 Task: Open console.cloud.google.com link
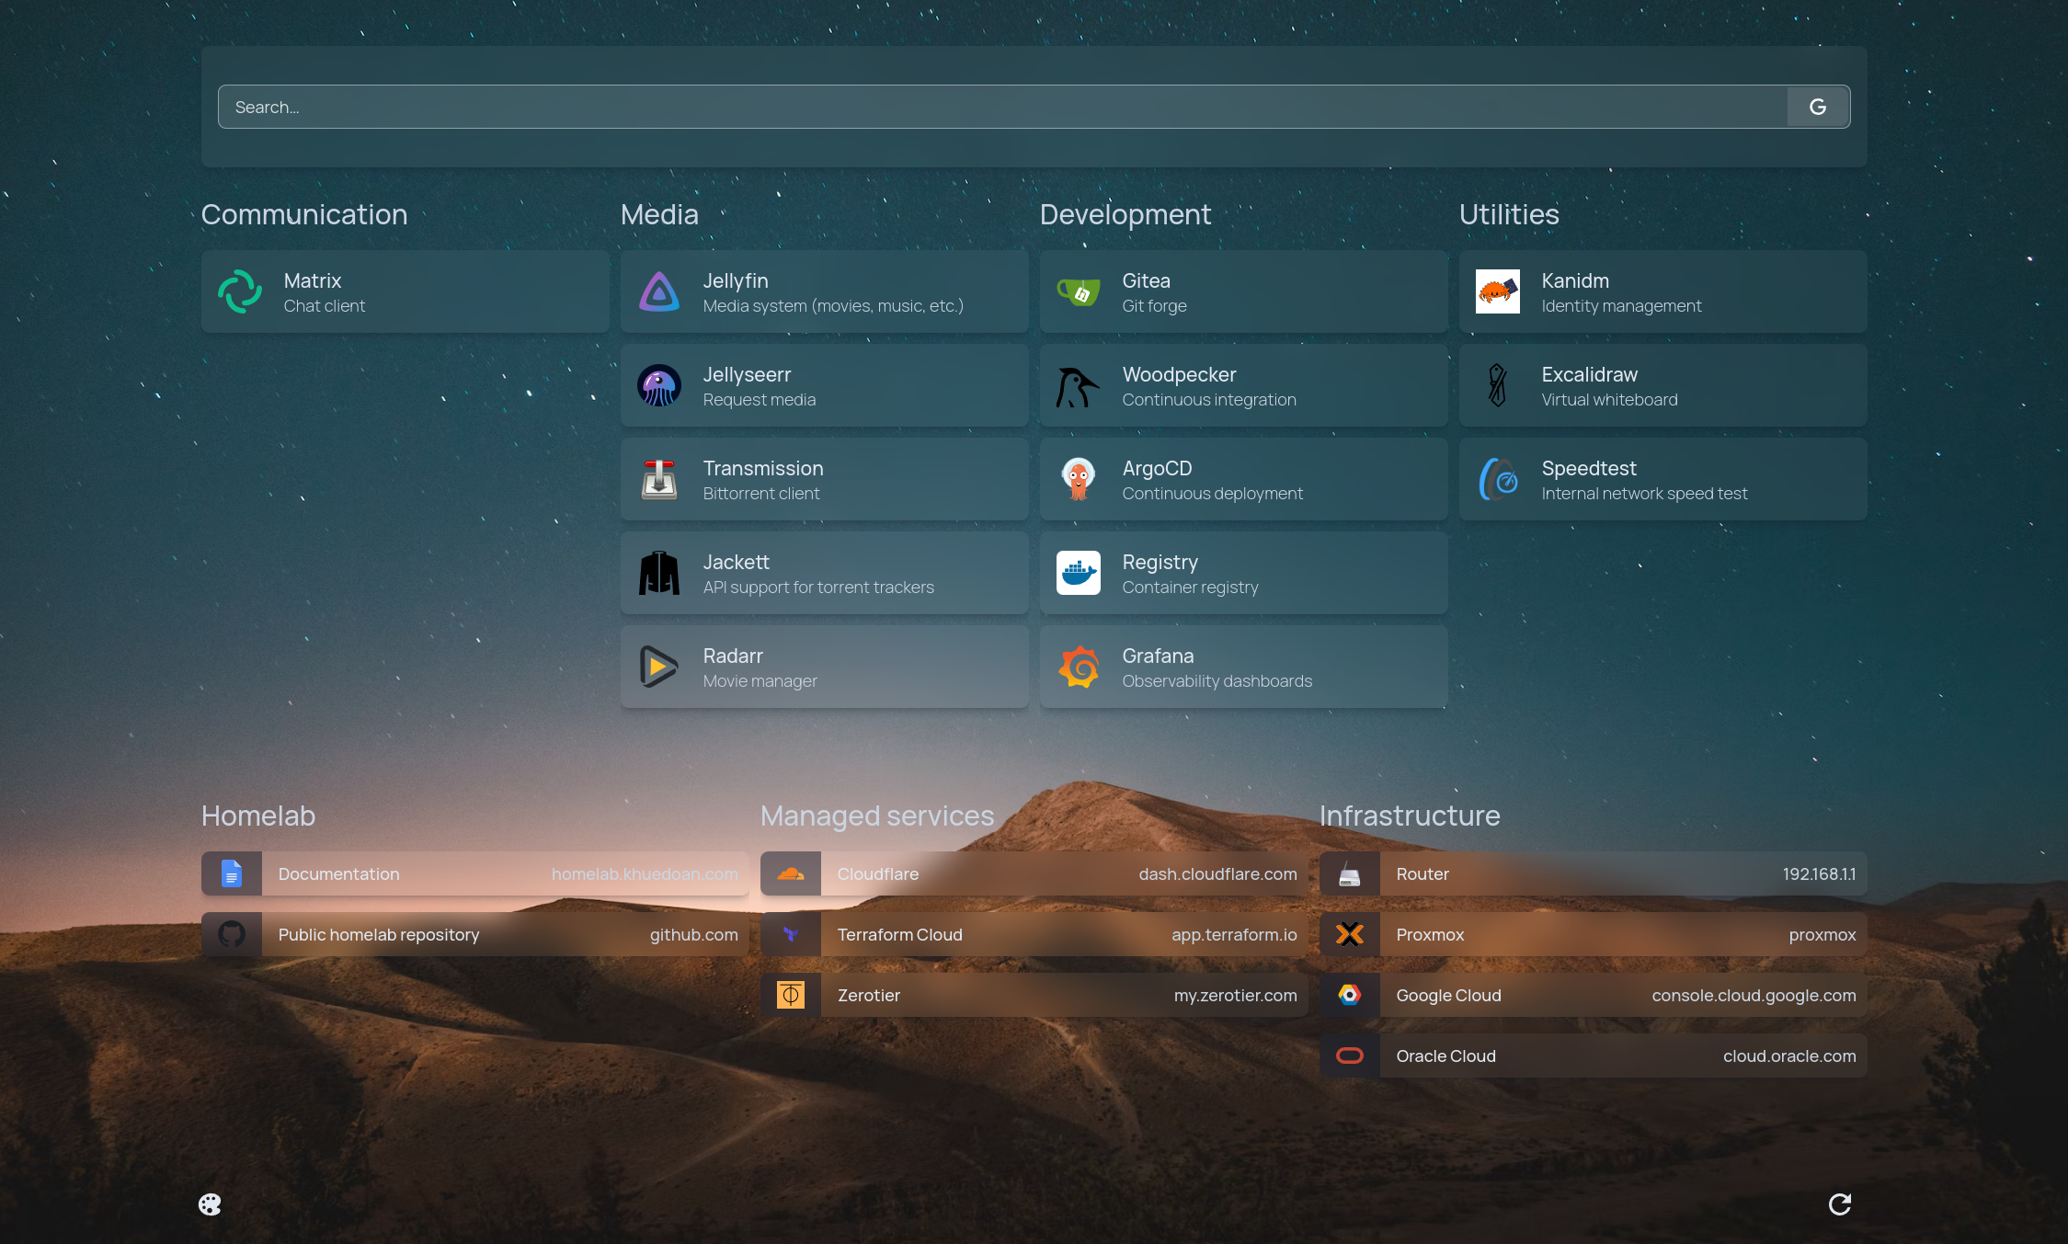tap(1754, 995)
